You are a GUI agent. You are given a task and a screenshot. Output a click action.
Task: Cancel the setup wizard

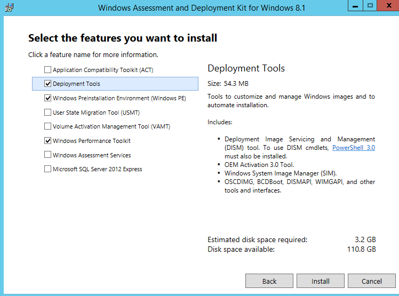[x=371, y=281]
